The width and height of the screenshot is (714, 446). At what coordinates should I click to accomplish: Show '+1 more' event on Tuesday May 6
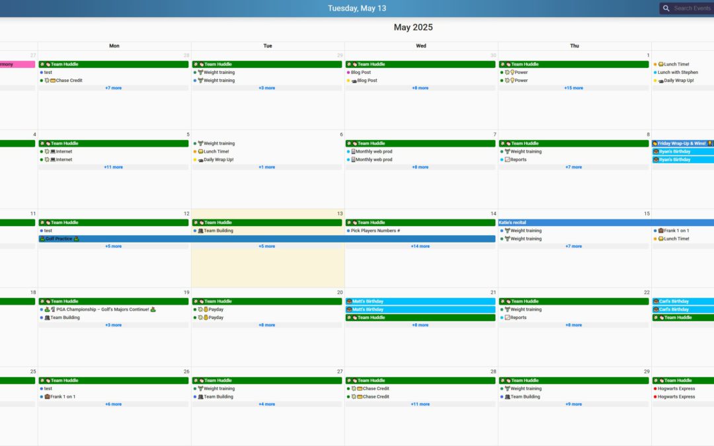click(266, 167)
